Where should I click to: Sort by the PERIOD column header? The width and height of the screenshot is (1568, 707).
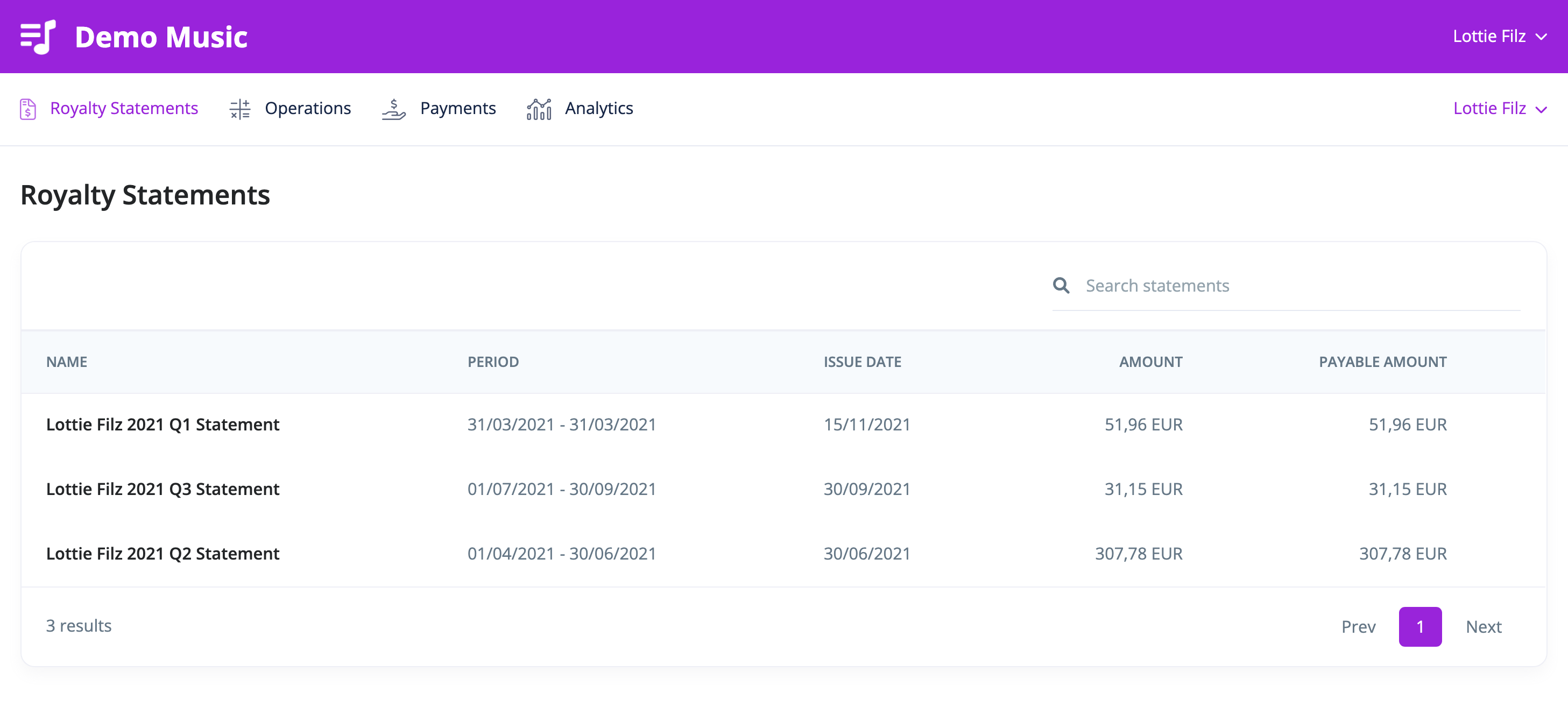[x=493, y=362]
